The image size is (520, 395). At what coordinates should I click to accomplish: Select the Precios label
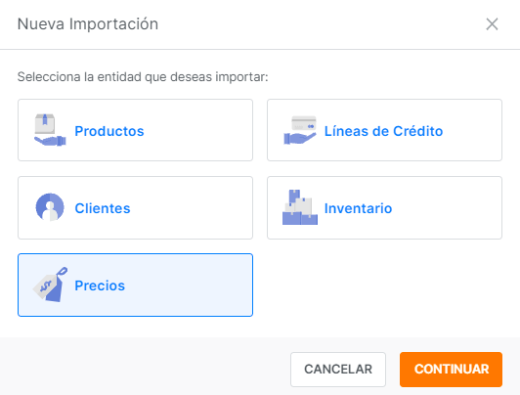(x=100, y=285)
